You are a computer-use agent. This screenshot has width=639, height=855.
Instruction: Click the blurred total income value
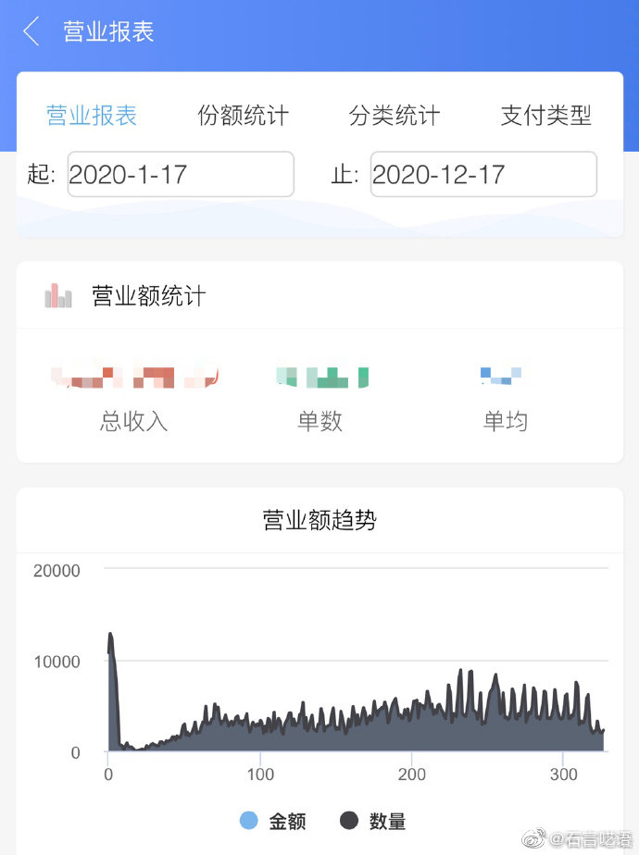[x=134, y=377]
